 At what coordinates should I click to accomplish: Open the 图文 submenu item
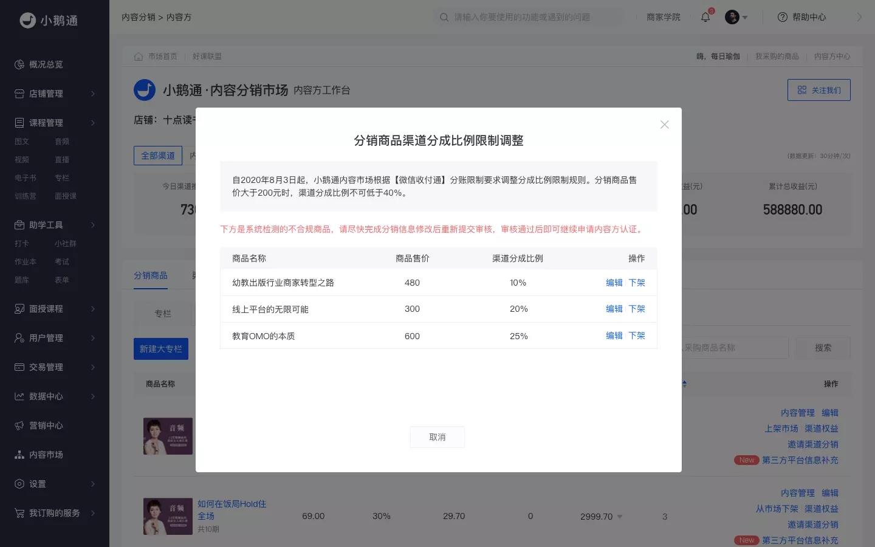(22, 142)
